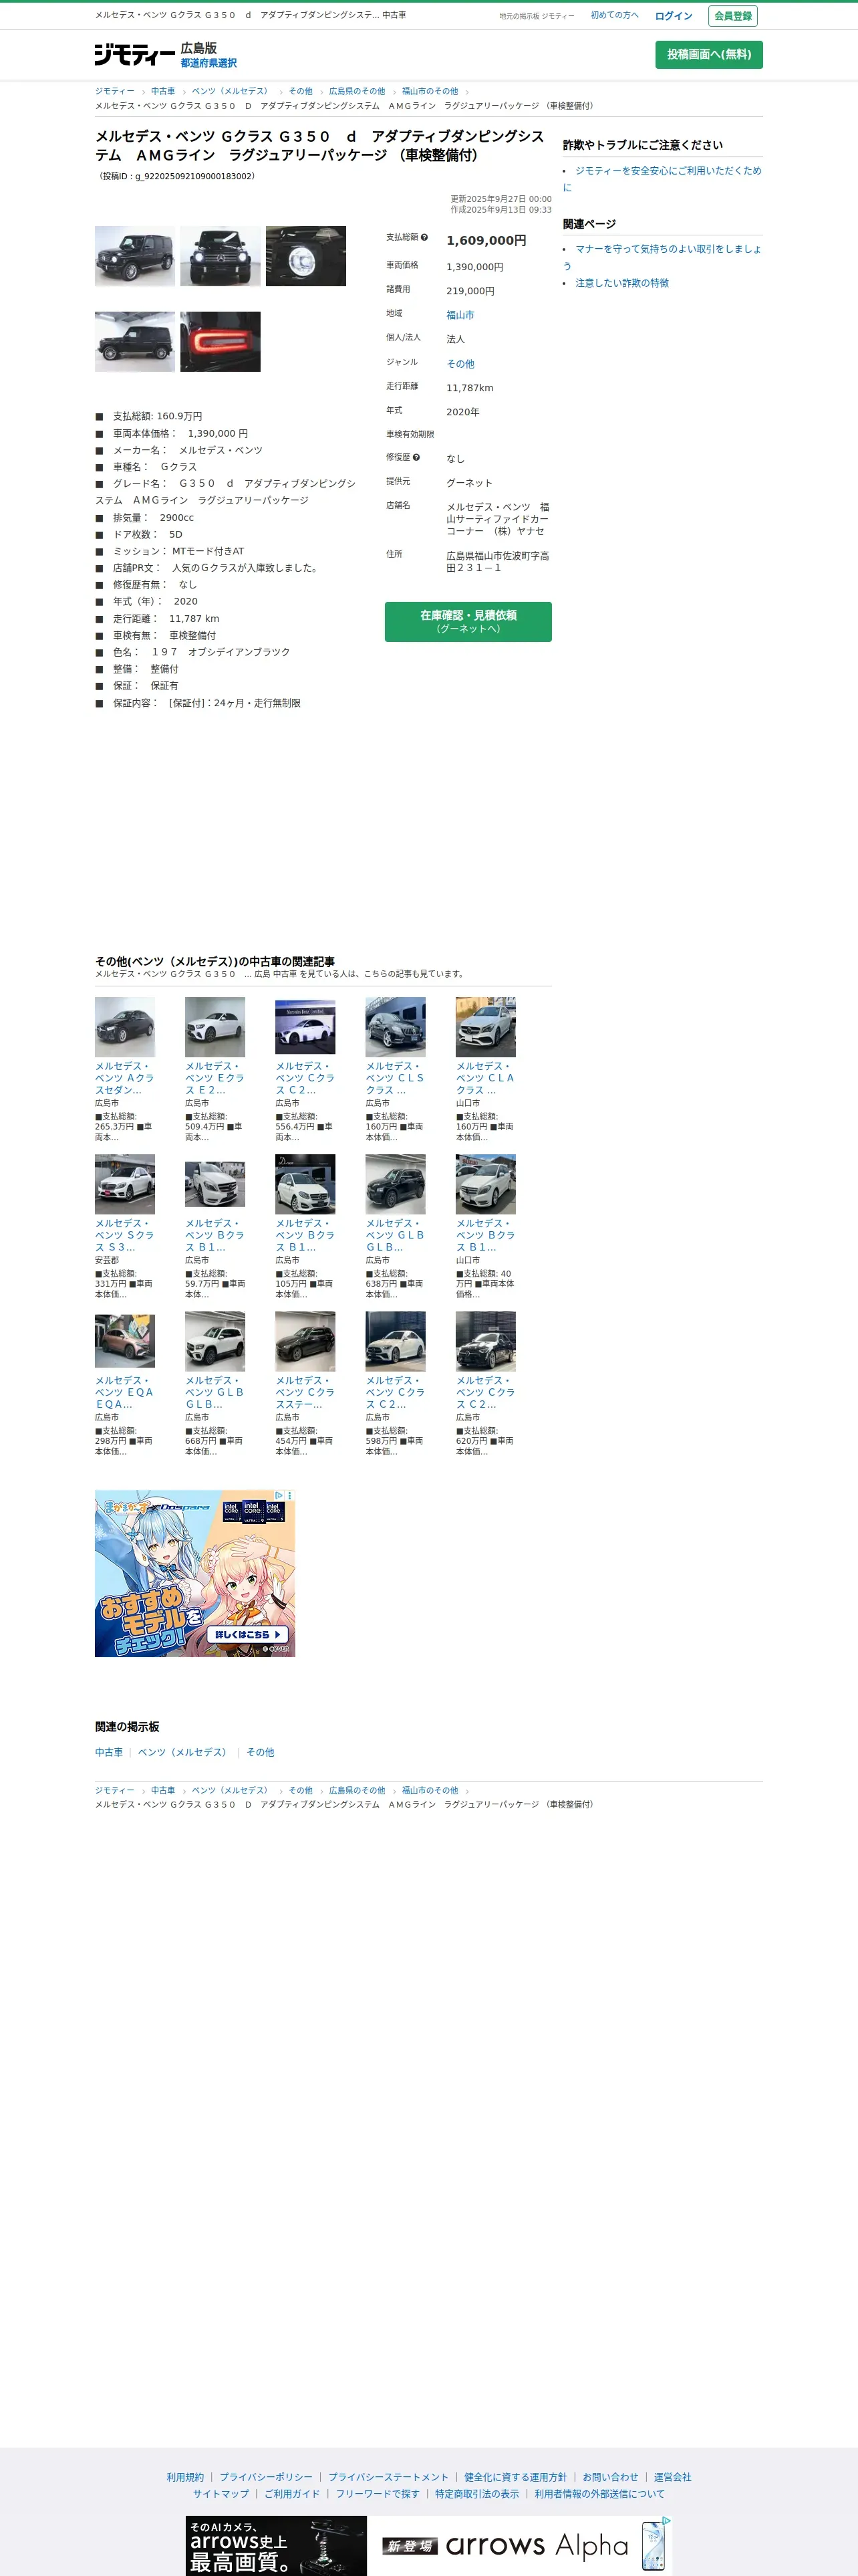Open 山口市 Bクラス B1 listing link
Viewport: 858px width, 2576px height.
[x=485, y=1235]
